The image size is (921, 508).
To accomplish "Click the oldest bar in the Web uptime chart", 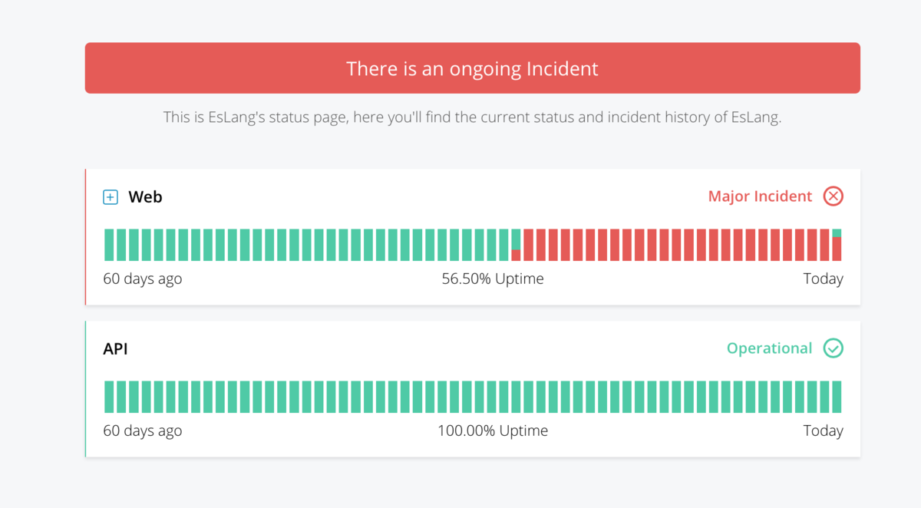I will tap(109, 245).
